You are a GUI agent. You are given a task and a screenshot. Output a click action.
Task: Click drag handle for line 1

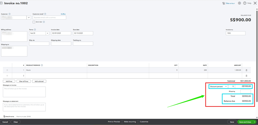point(7,70)
